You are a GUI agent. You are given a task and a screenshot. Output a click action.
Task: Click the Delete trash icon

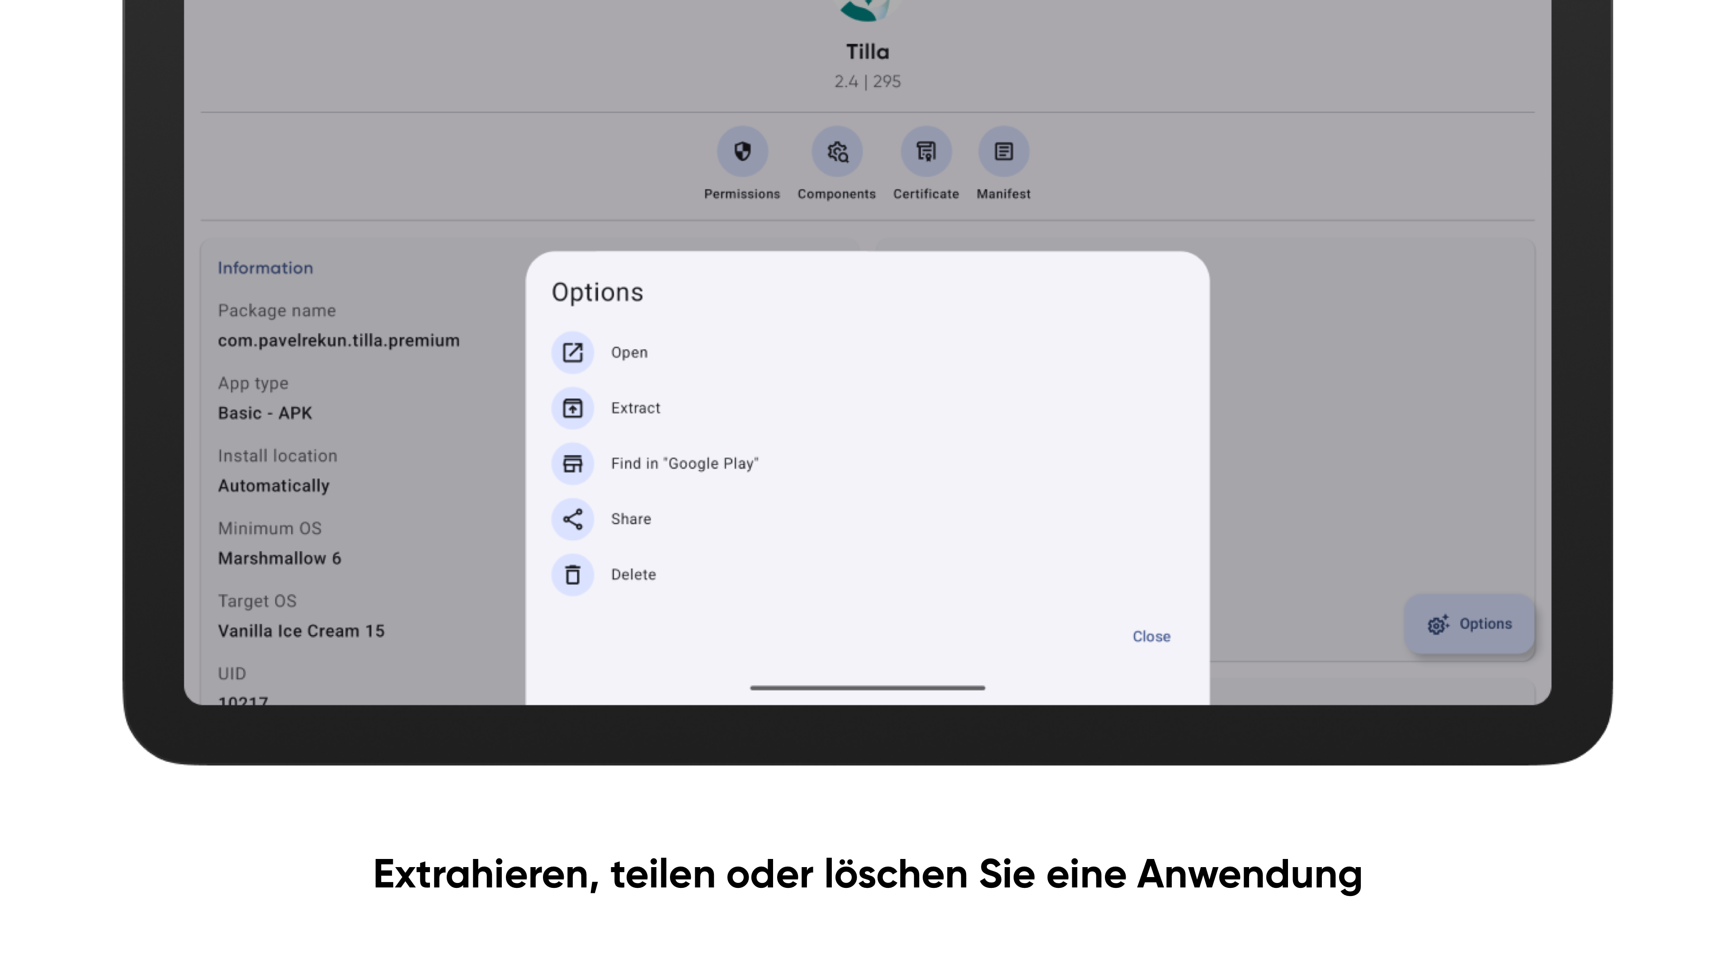pos(572,575)
